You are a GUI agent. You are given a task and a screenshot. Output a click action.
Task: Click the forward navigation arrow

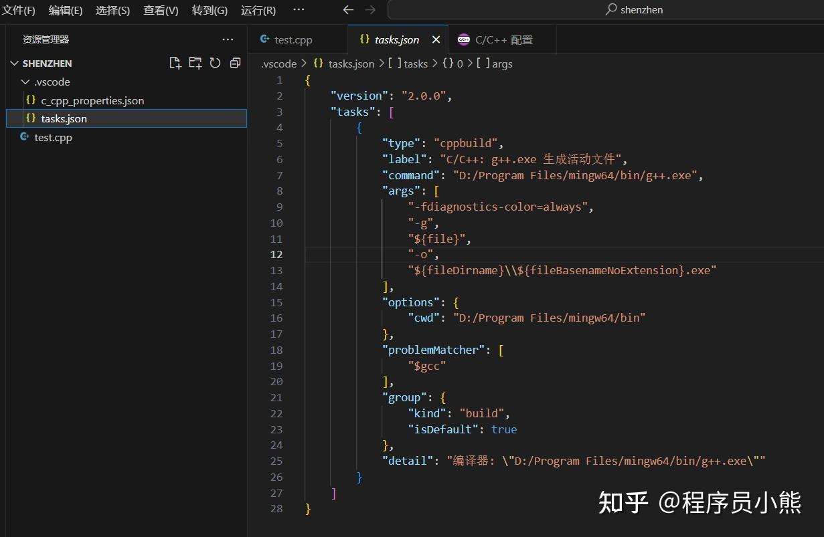[369, 10]
